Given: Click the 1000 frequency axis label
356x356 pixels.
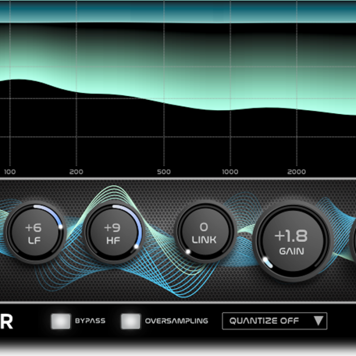Looking at the screenshot, I should coord(230,172).
